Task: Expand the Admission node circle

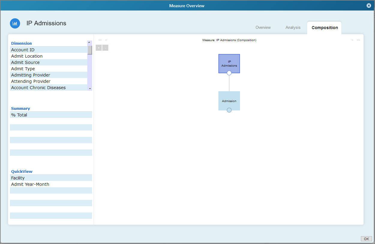Action: pyautogui.click(x=229, y=110)
